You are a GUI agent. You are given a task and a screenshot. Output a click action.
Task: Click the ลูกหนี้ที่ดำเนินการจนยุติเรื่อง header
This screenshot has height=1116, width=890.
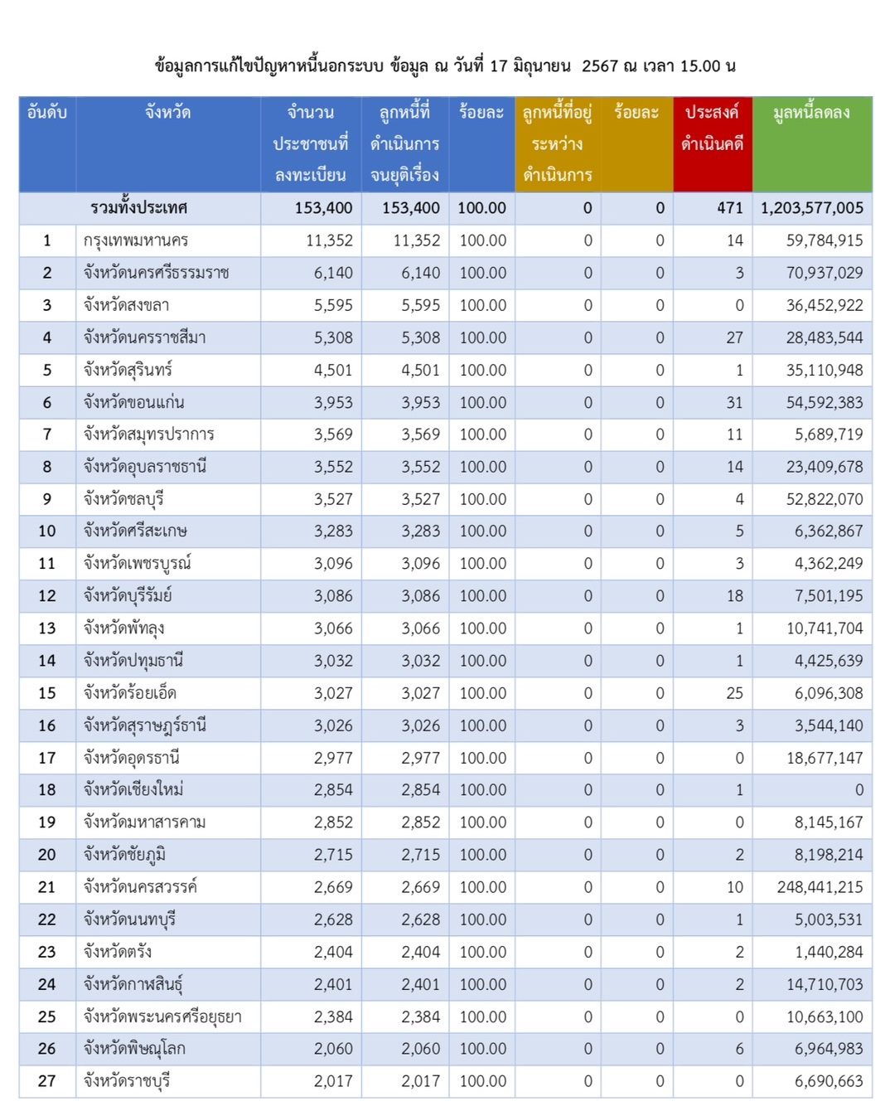click(x=405, y=143)
